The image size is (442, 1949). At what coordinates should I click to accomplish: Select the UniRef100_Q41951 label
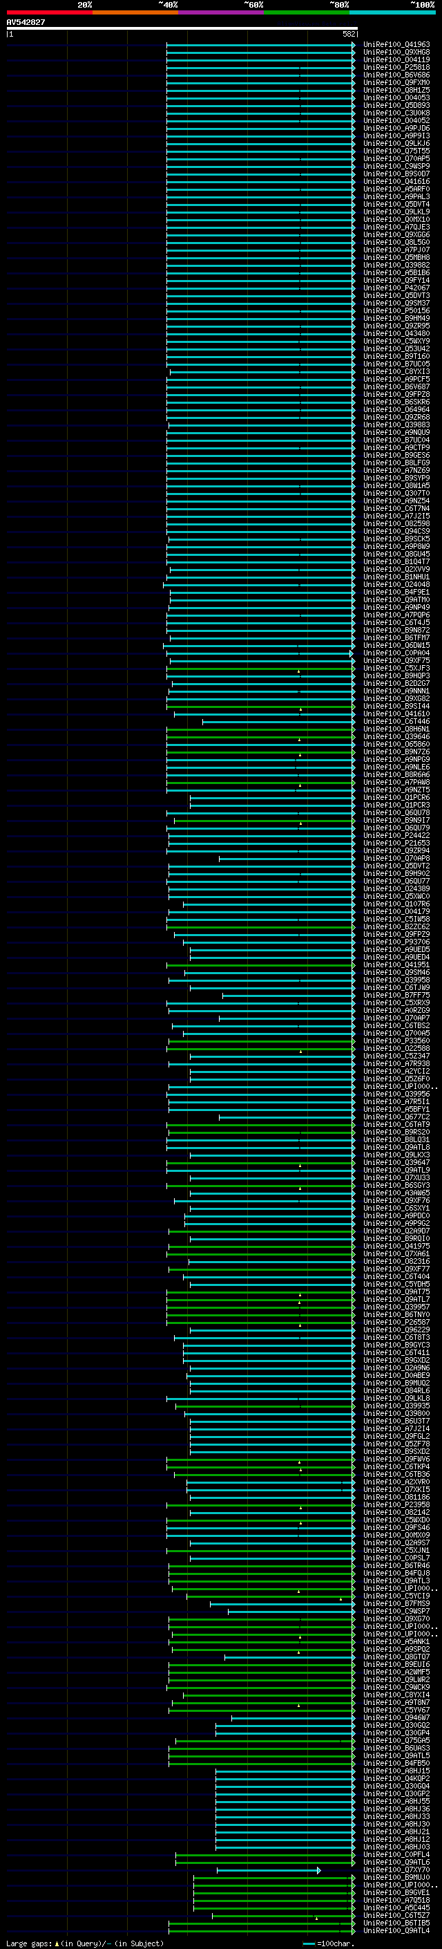[x=396, y=964]
